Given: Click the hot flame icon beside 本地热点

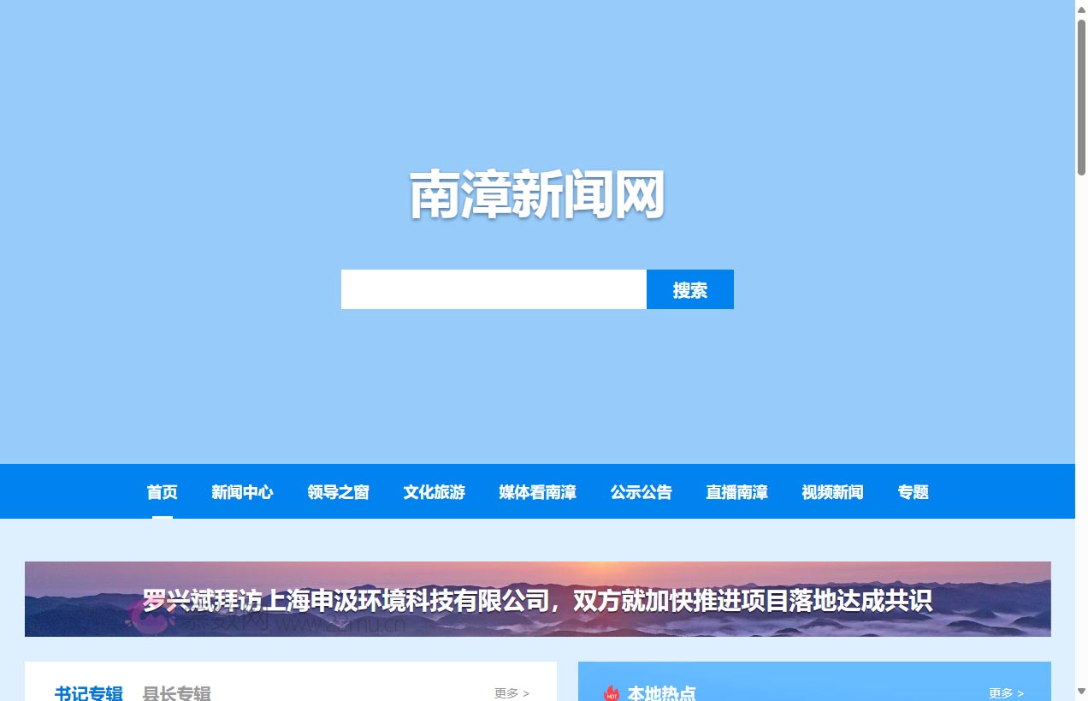Looking at the screenshot, I should click(611, 693).
